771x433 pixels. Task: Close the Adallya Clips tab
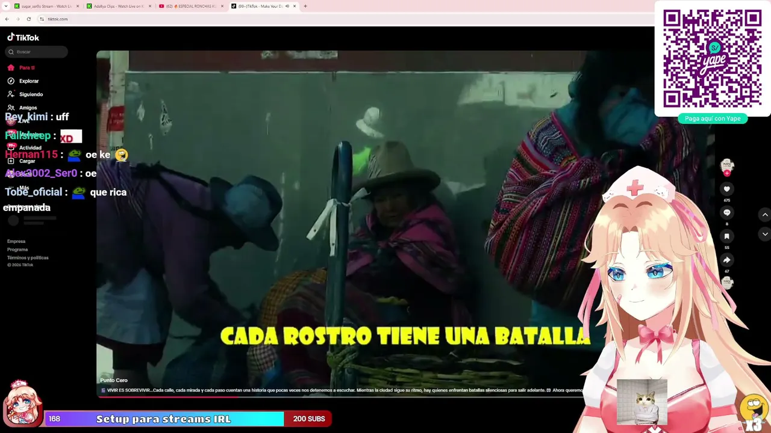click(x=150, y=6)
